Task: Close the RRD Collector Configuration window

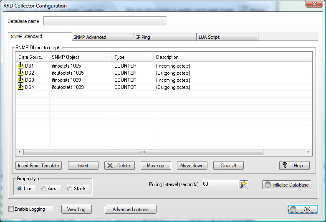Action: click(x=314, y=4)
